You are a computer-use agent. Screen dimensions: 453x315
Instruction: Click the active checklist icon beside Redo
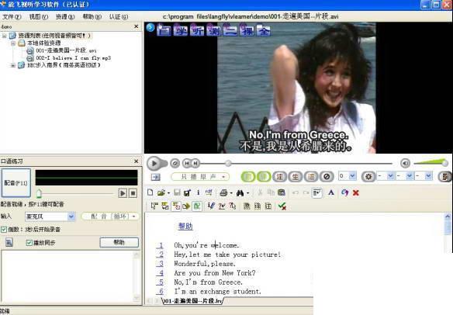pos(316,192)
